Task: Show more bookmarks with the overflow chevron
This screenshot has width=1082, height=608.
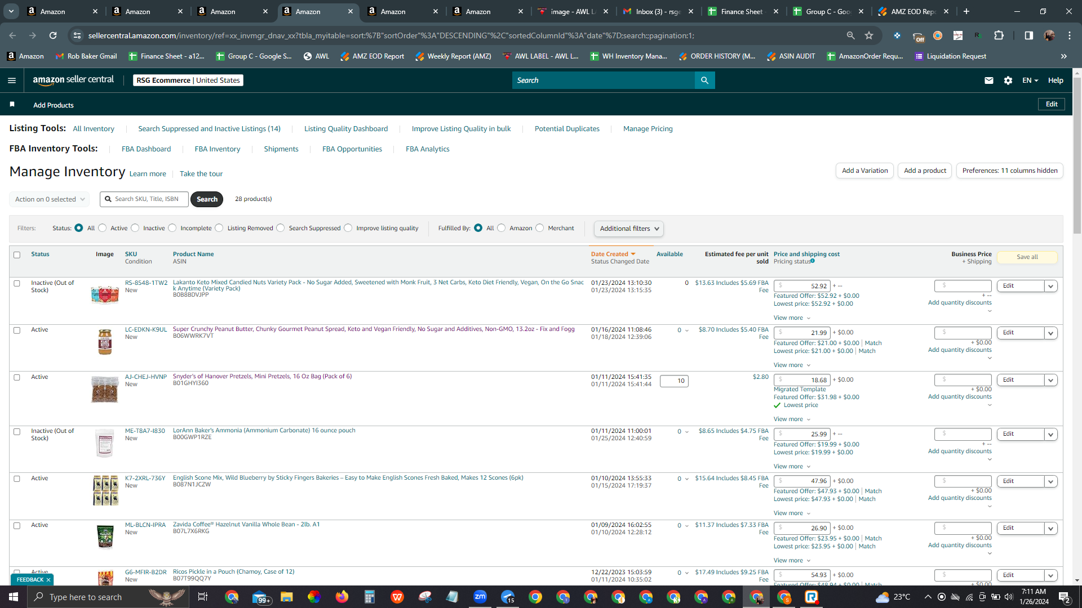Action: (1064, 56)
